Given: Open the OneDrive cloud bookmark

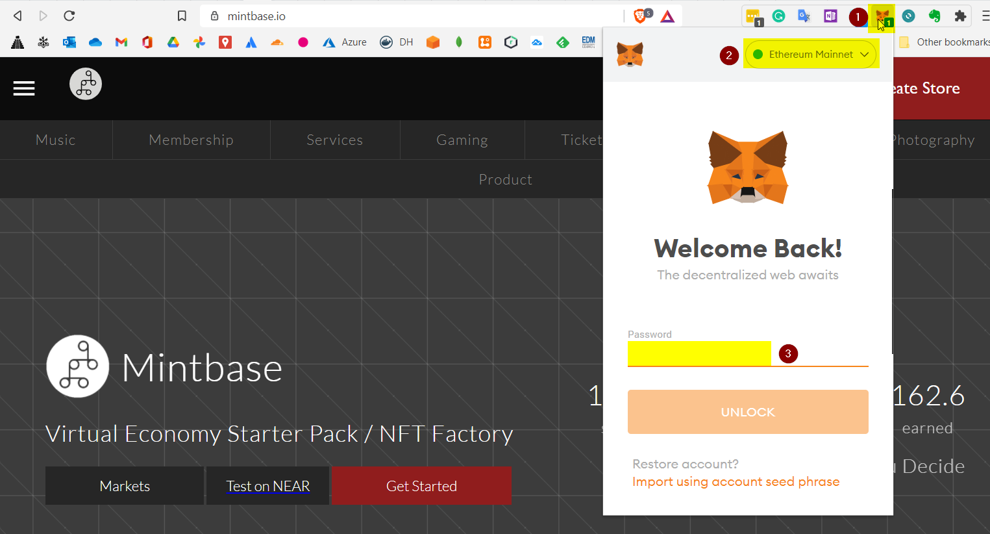Looking at the screenshot, I should tap(95, 42).
